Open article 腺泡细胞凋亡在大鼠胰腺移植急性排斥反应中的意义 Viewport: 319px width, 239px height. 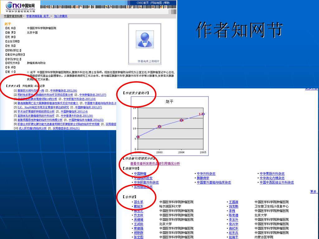48,103
